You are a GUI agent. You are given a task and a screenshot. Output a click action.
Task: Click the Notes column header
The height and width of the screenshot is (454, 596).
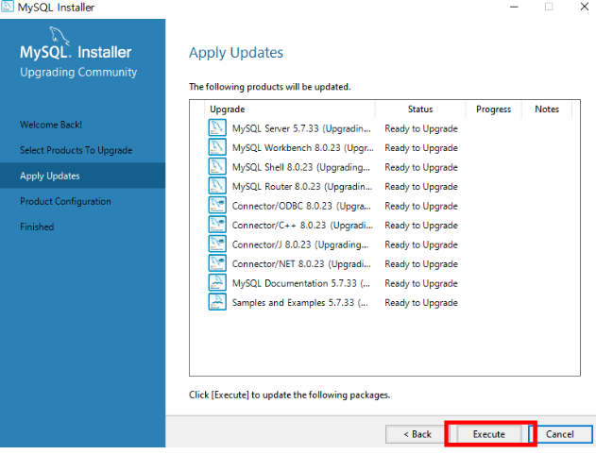pyautogui.click(x=547, y=109)
